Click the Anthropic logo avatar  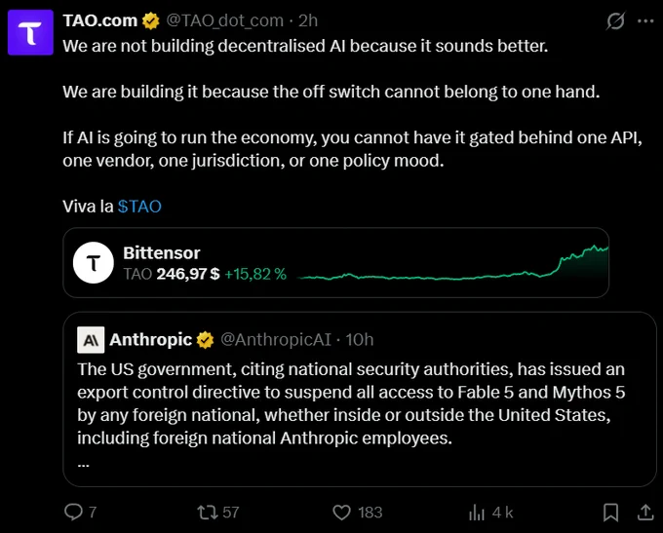pyautogui.click(x=91, y=339)
